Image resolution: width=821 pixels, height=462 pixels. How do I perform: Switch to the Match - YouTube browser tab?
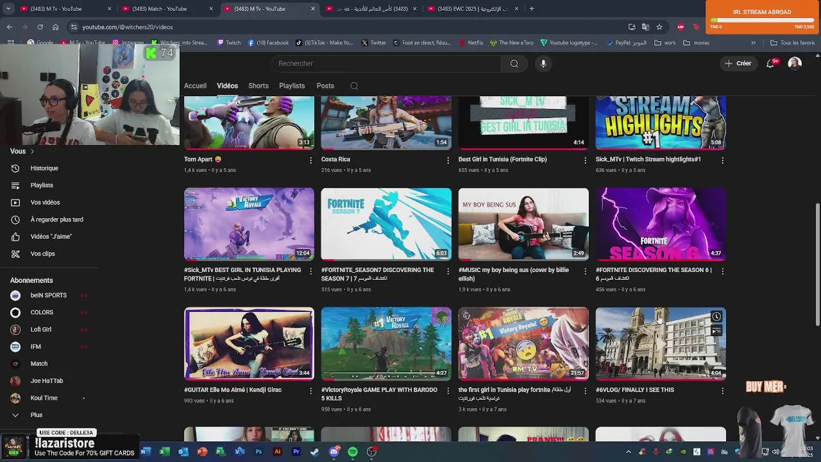click(x=167, y=9)
